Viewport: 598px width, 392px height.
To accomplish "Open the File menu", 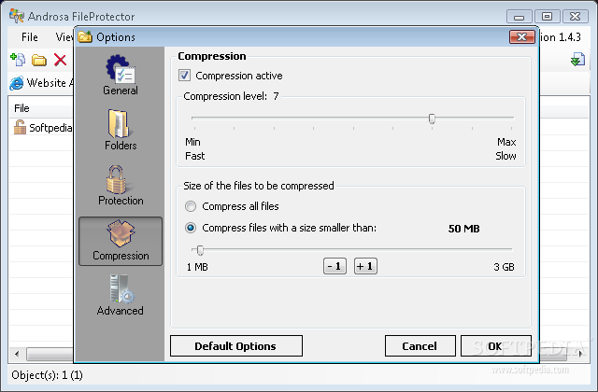I will point(30,37).
